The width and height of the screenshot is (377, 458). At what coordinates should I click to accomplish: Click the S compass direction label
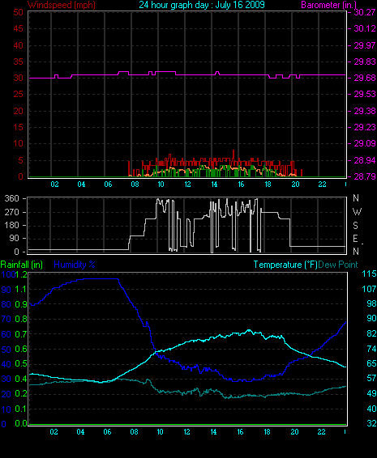[356, 226]
